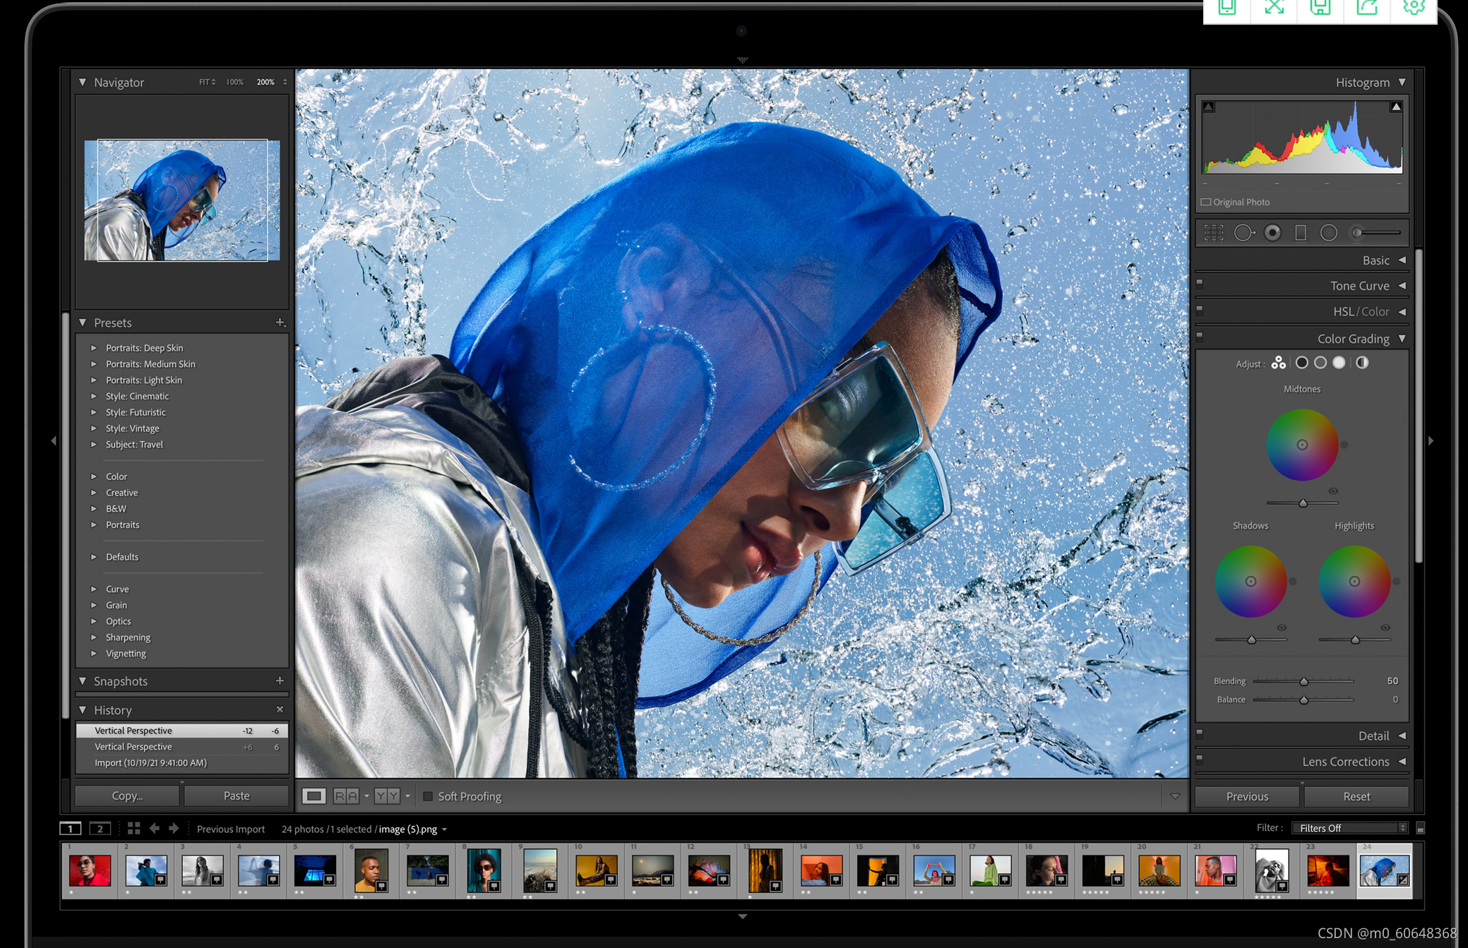Viewport: 1468px width, 948px height.
Task: Select main window display 1 icon
Action: tap(71, 829)
